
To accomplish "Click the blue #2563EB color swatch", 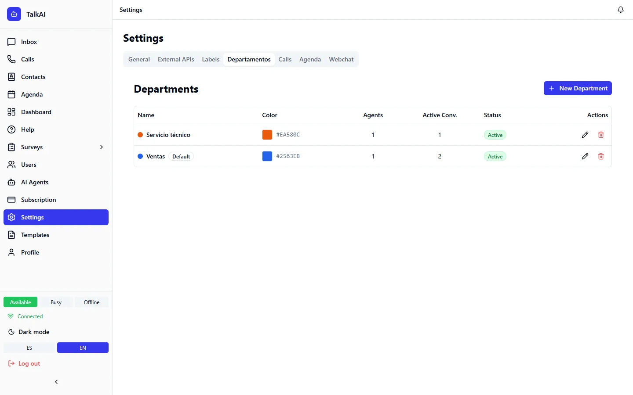I will point(267,156).
